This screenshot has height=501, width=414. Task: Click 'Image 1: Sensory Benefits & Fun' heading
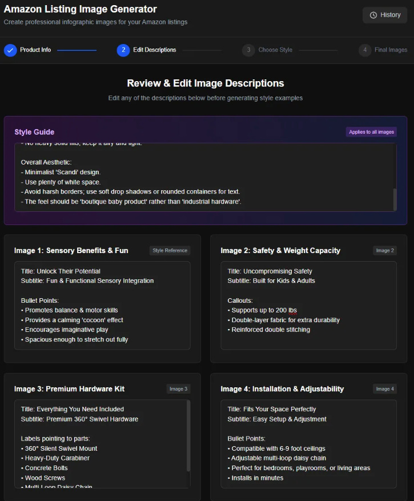(x=71, y=250)
